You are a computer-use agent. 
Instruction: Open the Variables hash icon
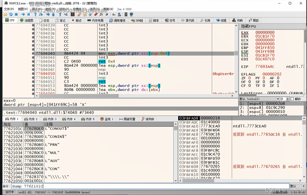click(x=107, y=14)
